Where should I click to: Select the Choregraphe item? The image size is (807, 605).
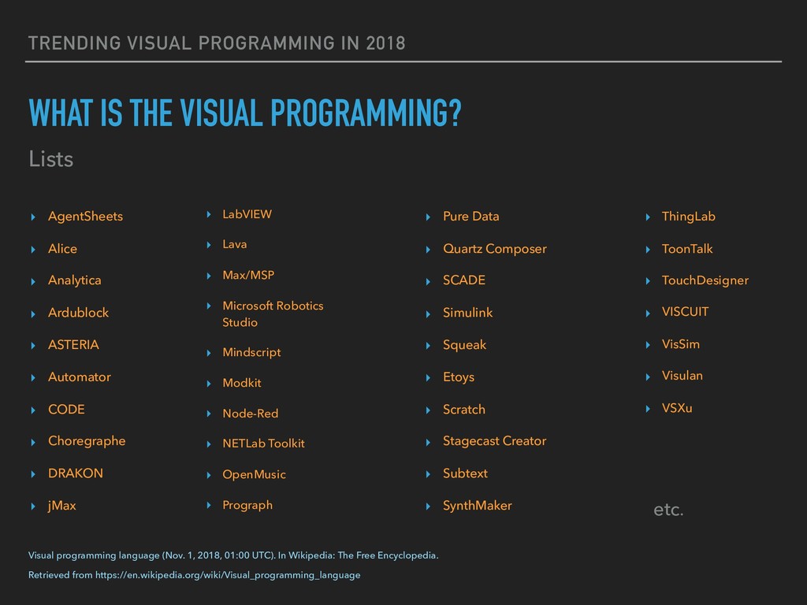(x=87, y=441)
